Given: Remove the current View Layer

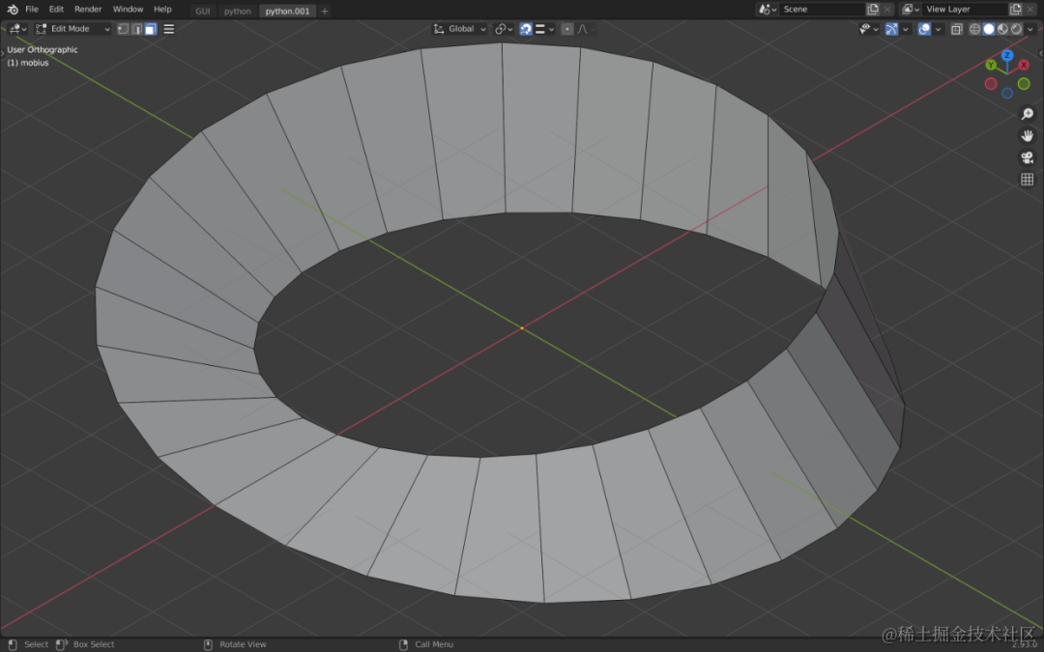Looking at the screenshot, I should pyautogui.click(x=1030, y=10).
